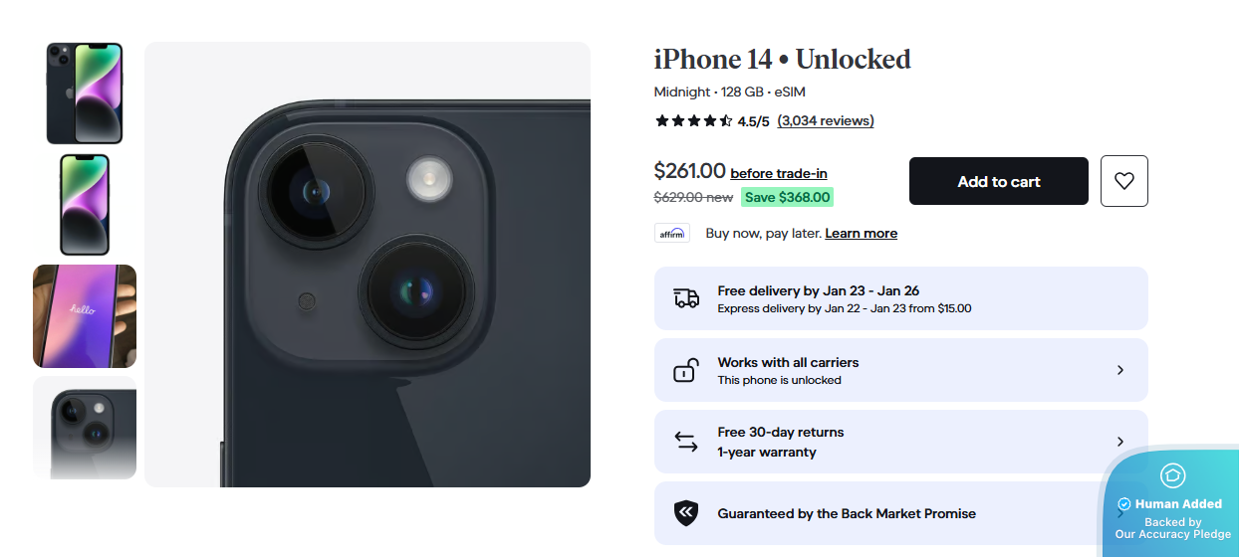Click the star rating icons

pos(693,121)
